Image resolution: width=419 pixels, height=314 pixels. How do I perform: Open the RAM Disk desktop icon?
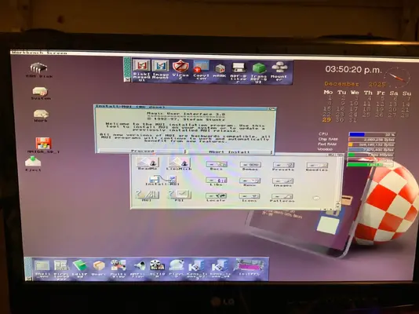(39, 70)
